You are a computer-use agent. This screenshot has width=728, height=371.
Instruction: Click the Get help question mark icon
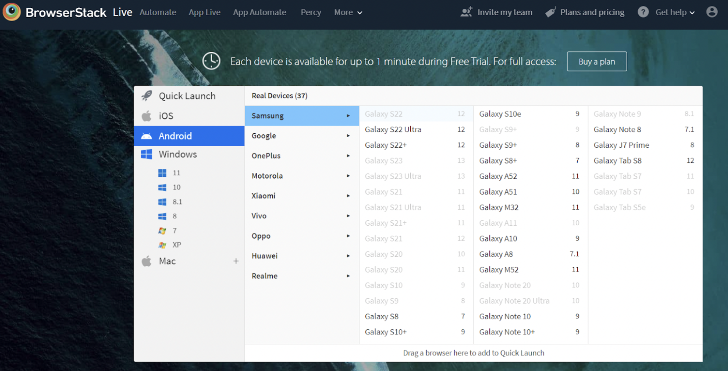point(643,12)
